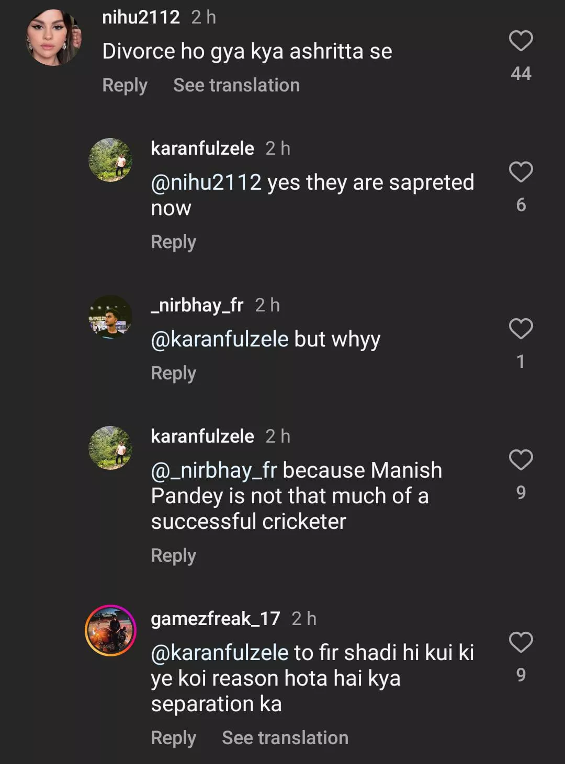565x764 pixels.
Task: Reply to nihu2112's comment
Action: pyautogui.click(x=125, y=85)
